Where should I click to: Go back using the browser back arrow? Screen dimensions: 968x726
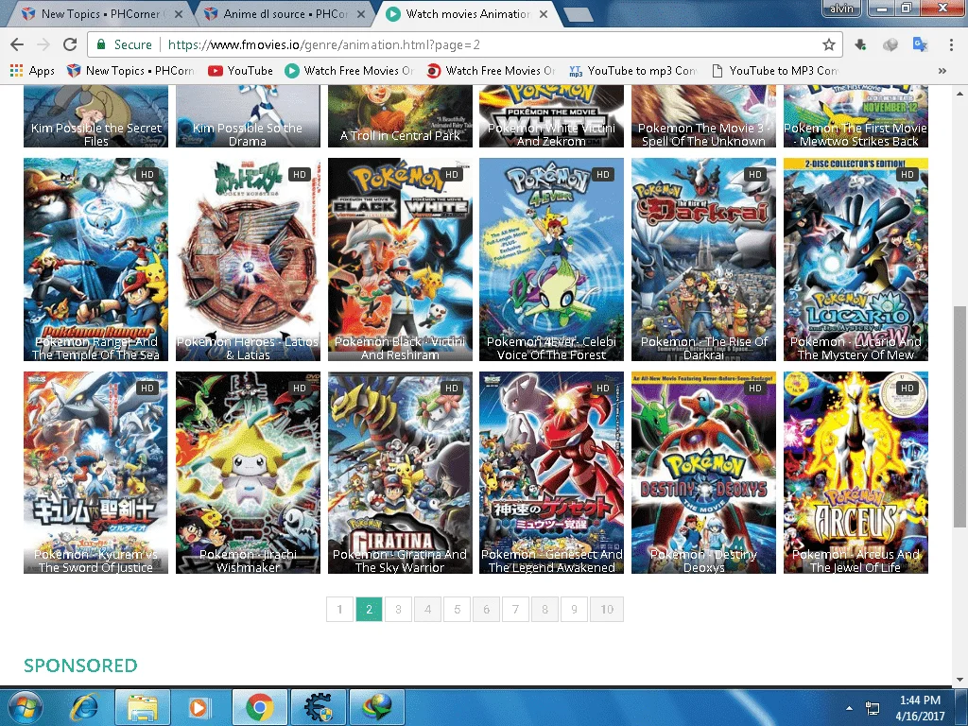(x=17, y=44)
